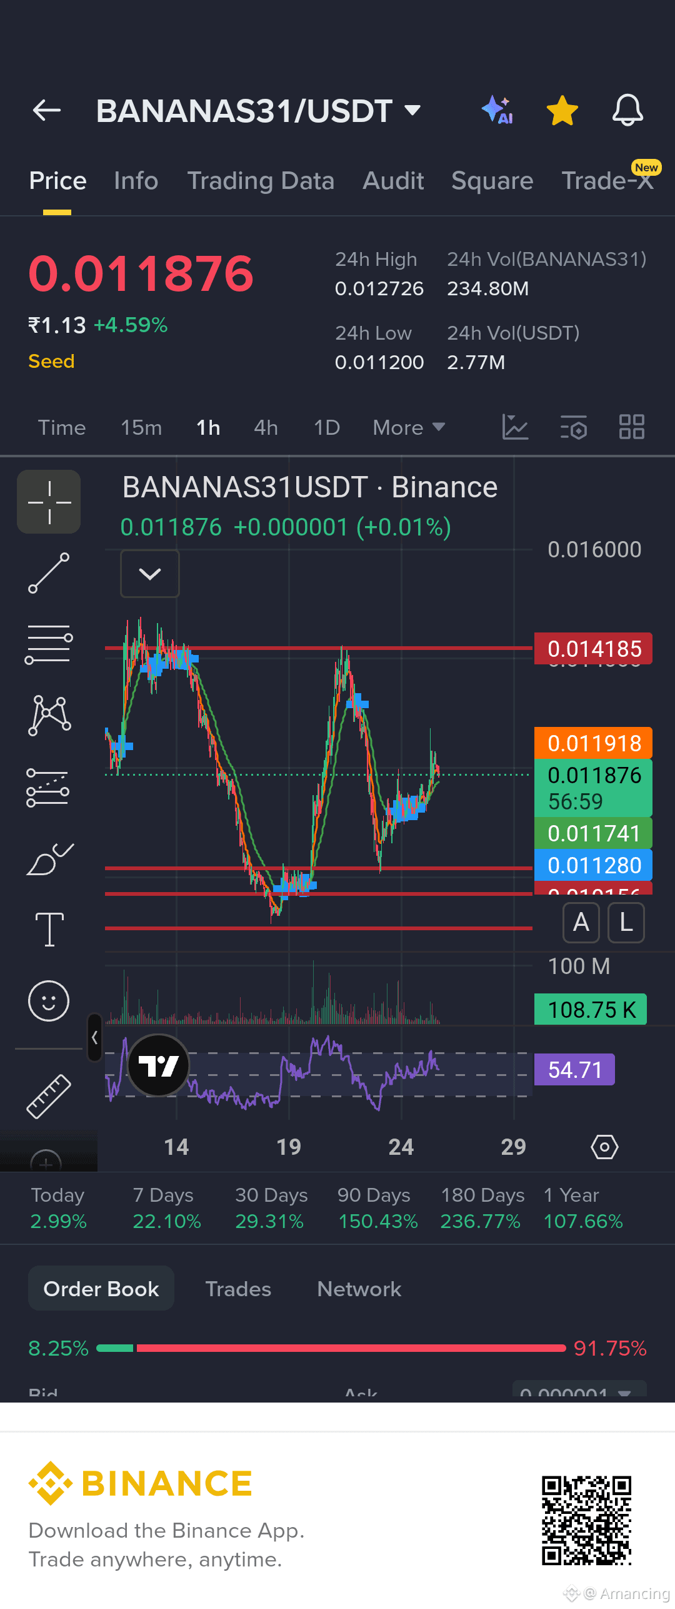Open the emoji sticker tool

pyautogui.click(x=49, y=1001)
